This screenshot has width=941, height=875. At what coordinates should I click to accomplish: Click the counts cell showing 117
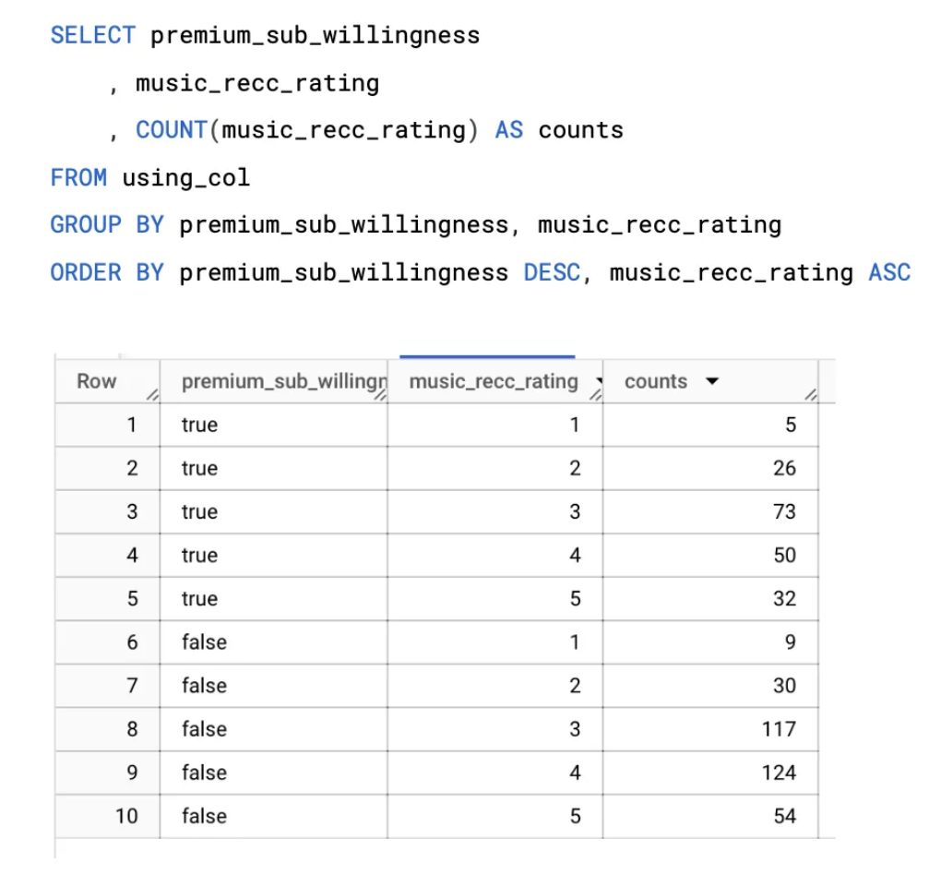pyautogui.click(x=778, y=729)
